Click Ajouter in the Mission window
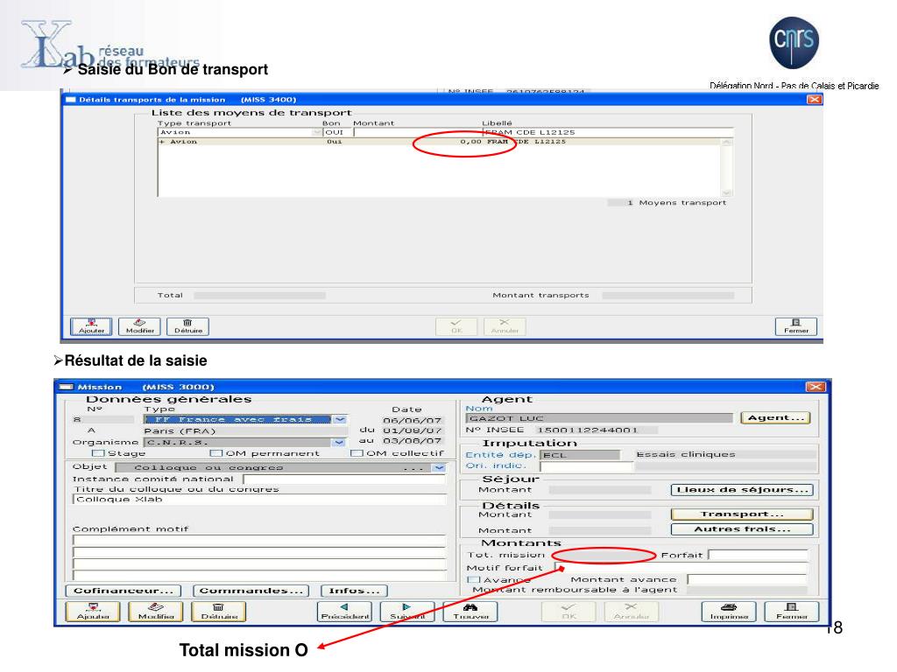Viewport: 897px width, 672px height. point(93,612)
